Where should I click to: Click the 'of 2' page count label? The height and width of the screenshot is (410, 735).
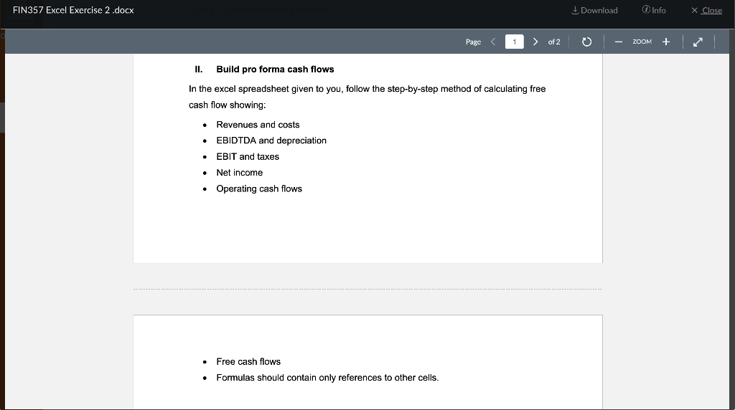pos(554,42)
